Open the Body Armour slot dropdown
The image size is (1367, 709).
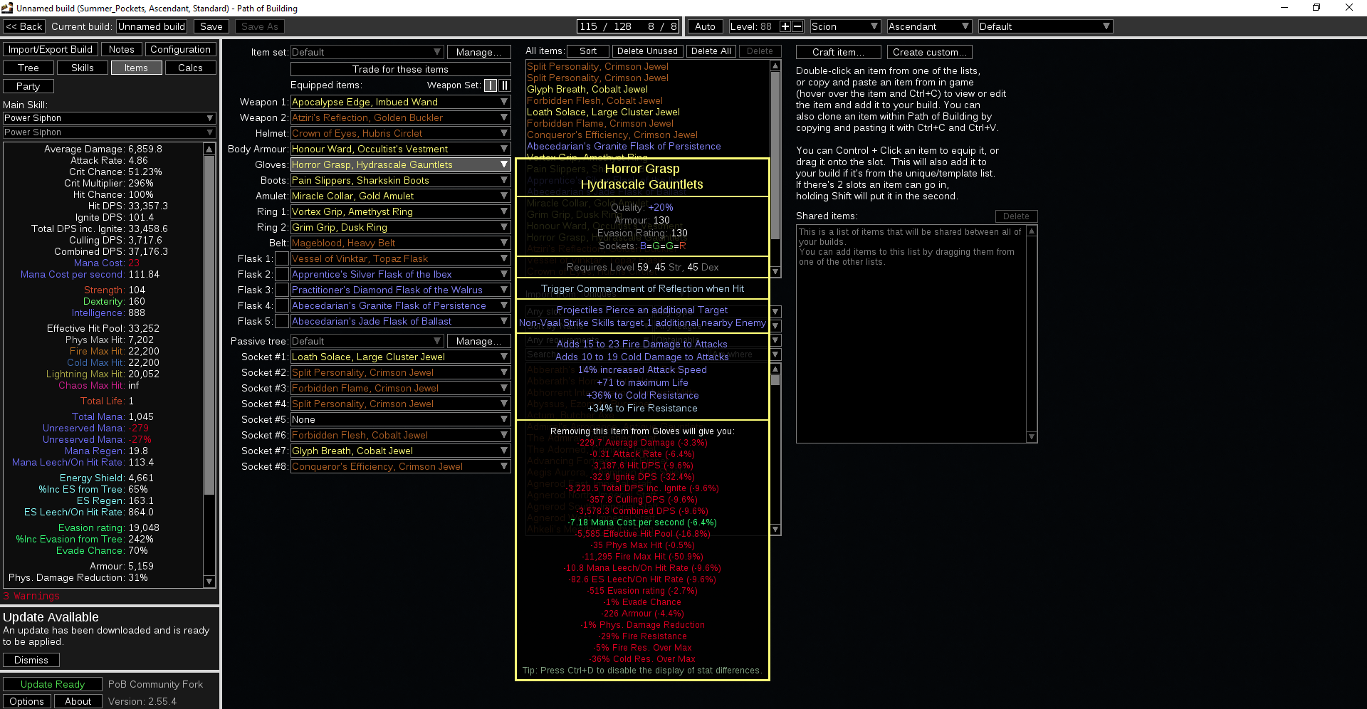click(x=401, y=149)
